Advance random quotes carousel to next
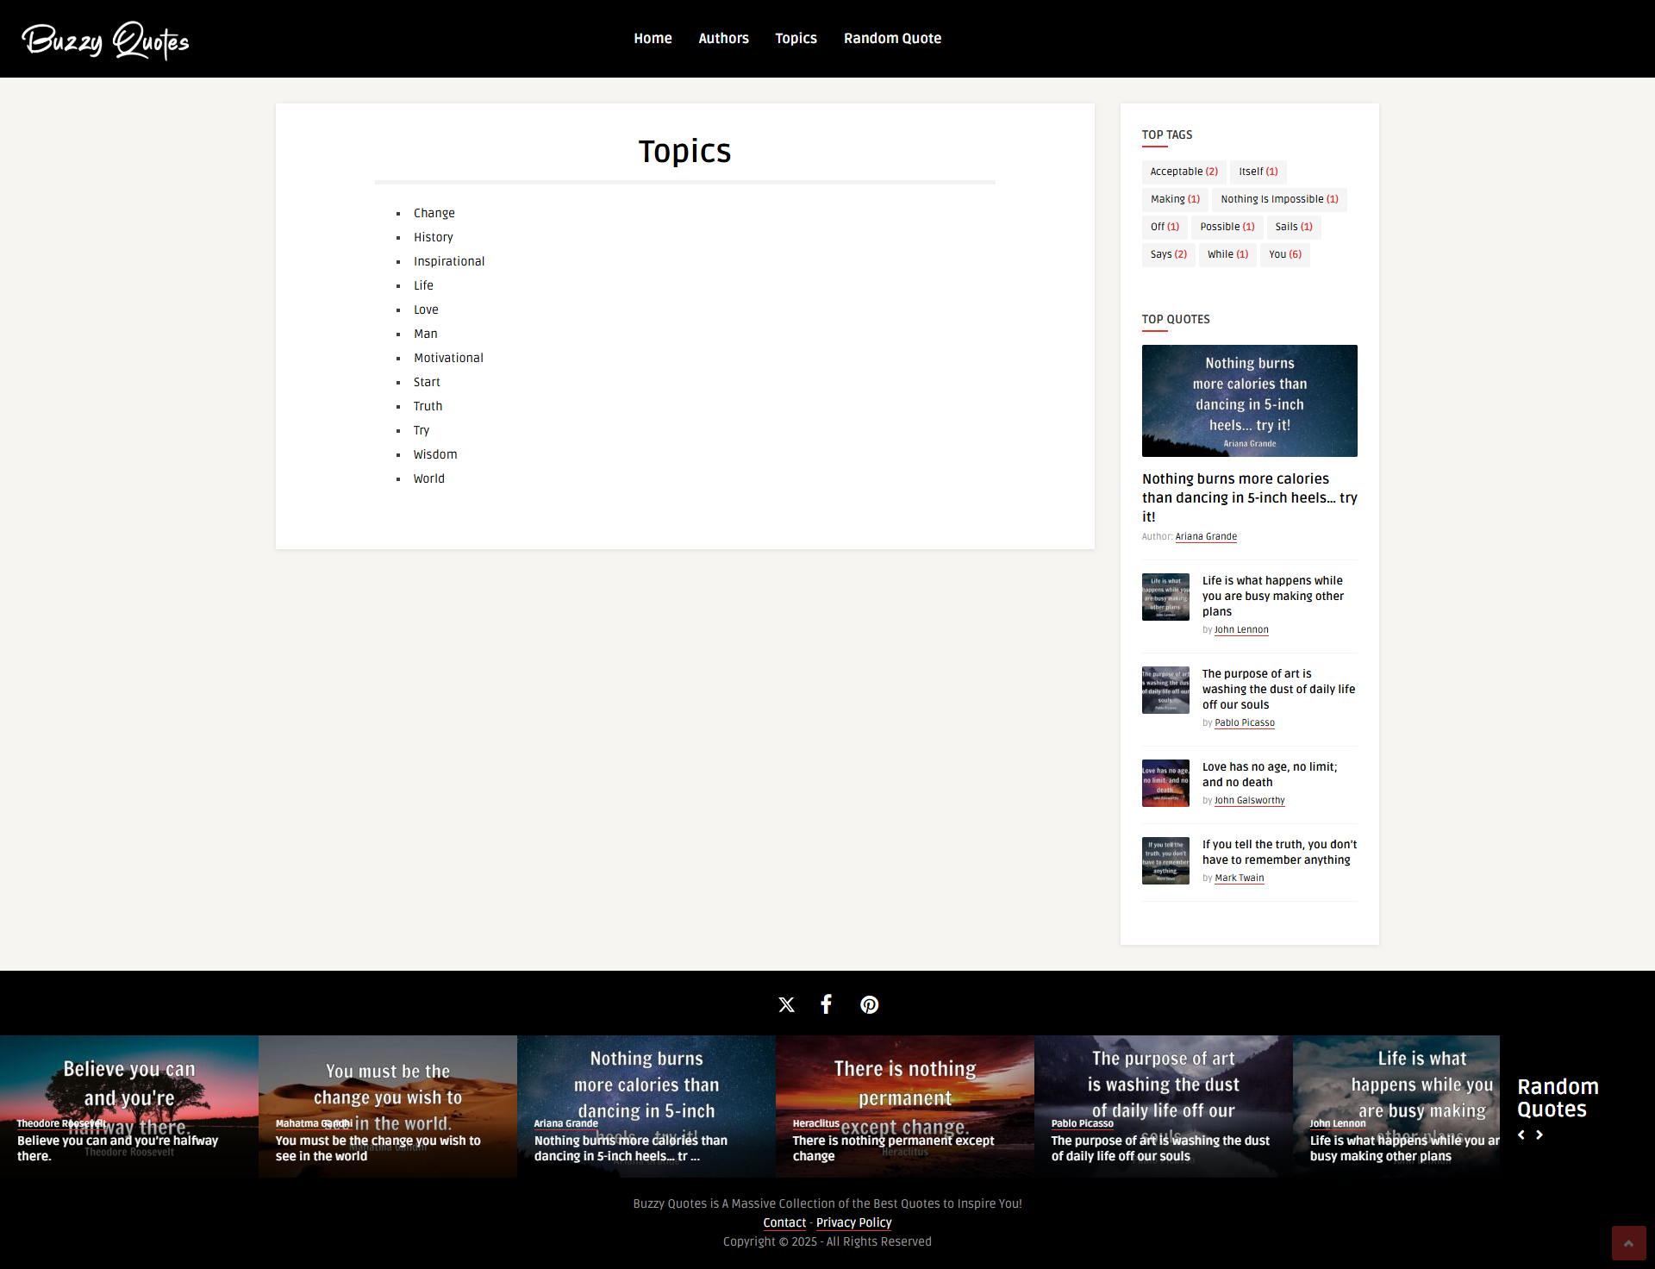 1539,1135
